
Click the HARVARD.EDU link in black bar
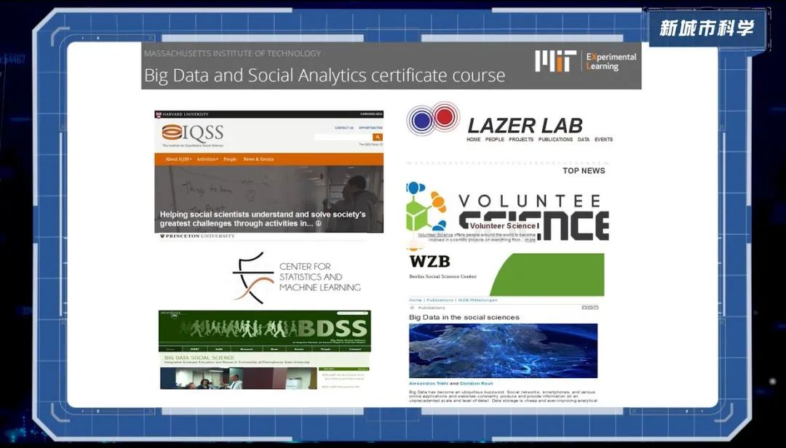(x=371, y=114)
